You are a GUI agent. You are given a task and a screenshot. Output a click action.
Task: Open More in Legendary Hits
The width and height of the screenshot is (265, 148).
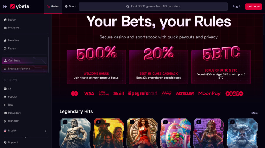point(254,113)
